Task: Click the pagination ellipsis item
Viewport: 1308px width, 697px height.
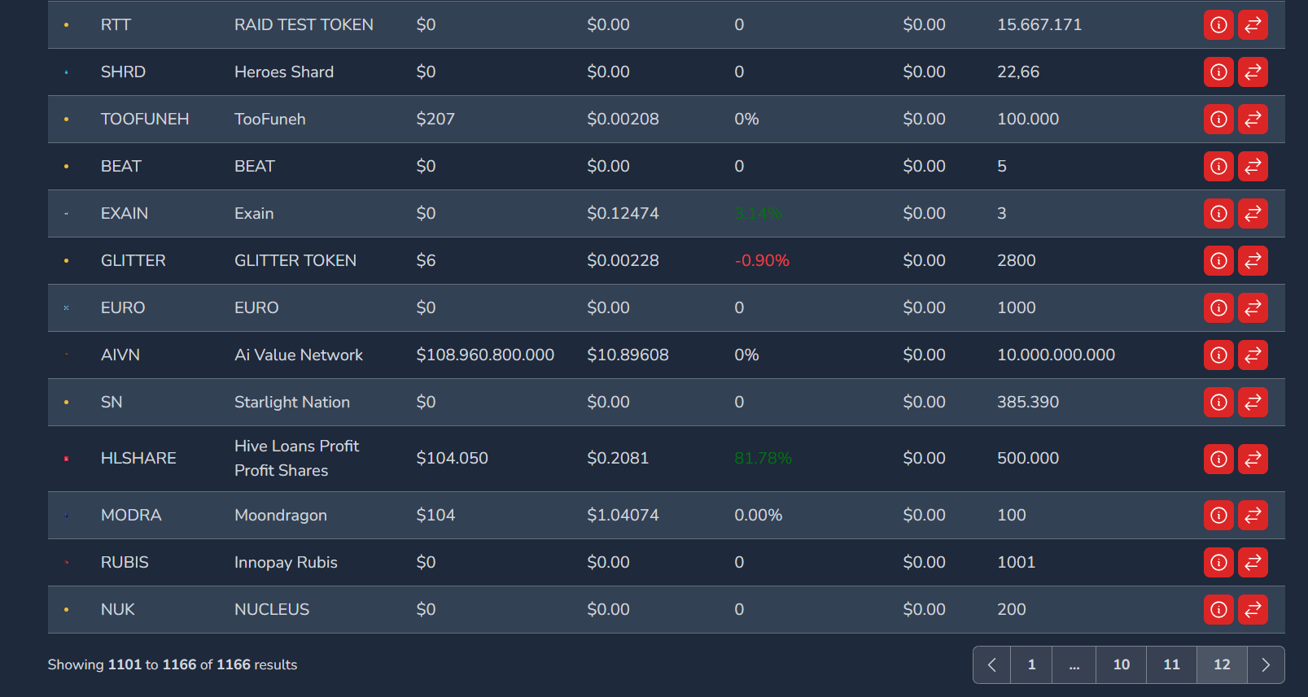Action: (x=1074, y=665)
